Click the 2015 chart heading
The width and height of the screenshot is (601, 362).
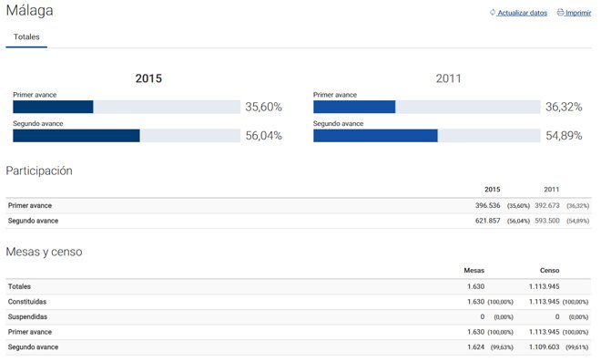pos(148,78)
